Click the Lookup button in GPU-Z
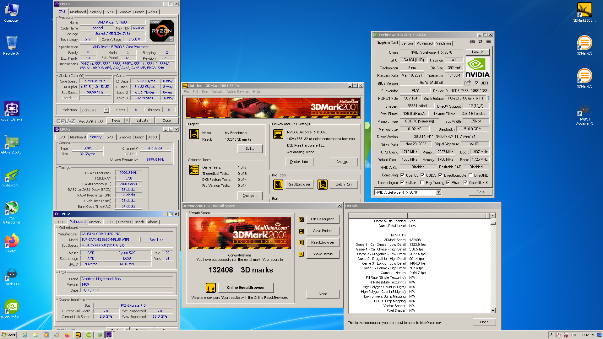This screenshot has height=339, width=603. 477,52
